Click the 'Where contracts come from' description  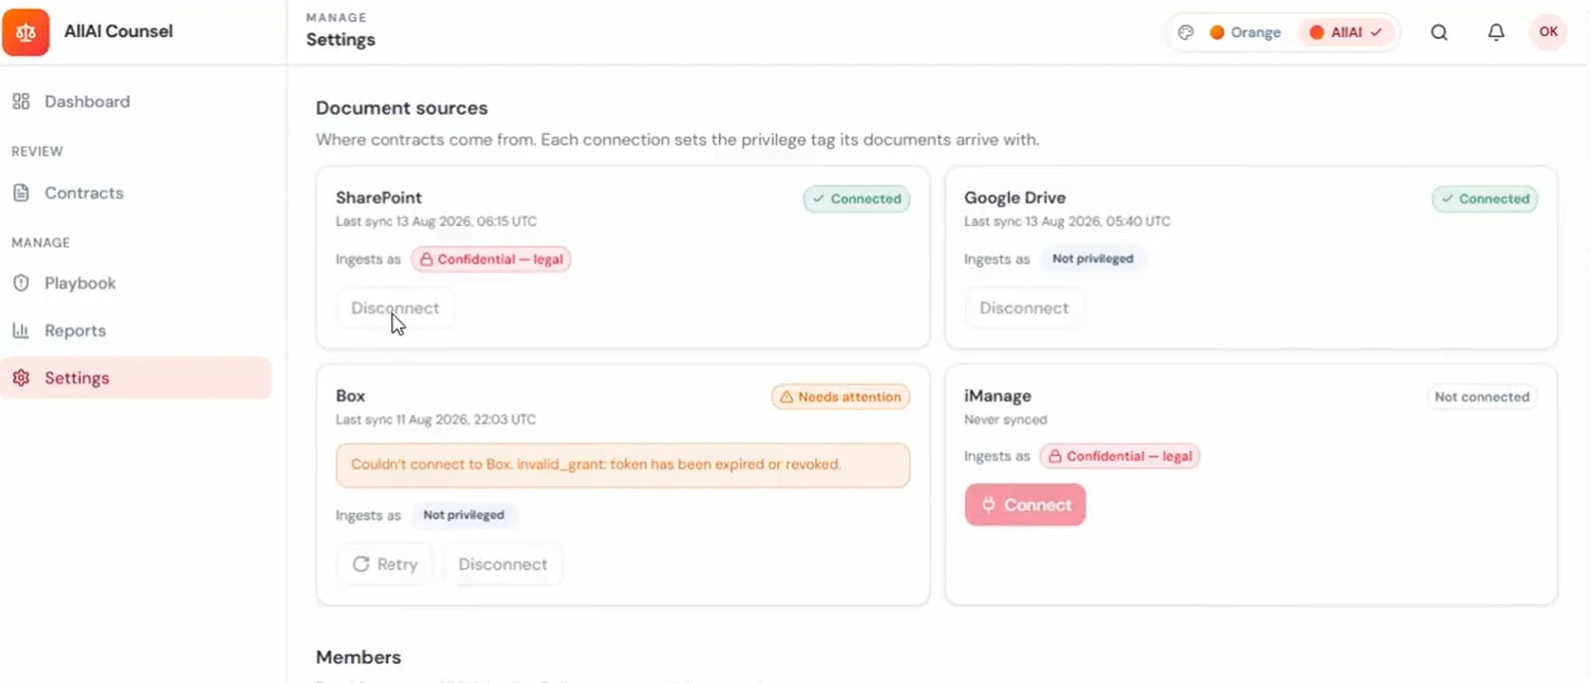677,139
